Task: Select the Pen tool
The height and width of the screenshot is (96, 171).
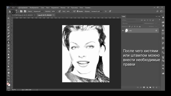Action: coord(9,61)
